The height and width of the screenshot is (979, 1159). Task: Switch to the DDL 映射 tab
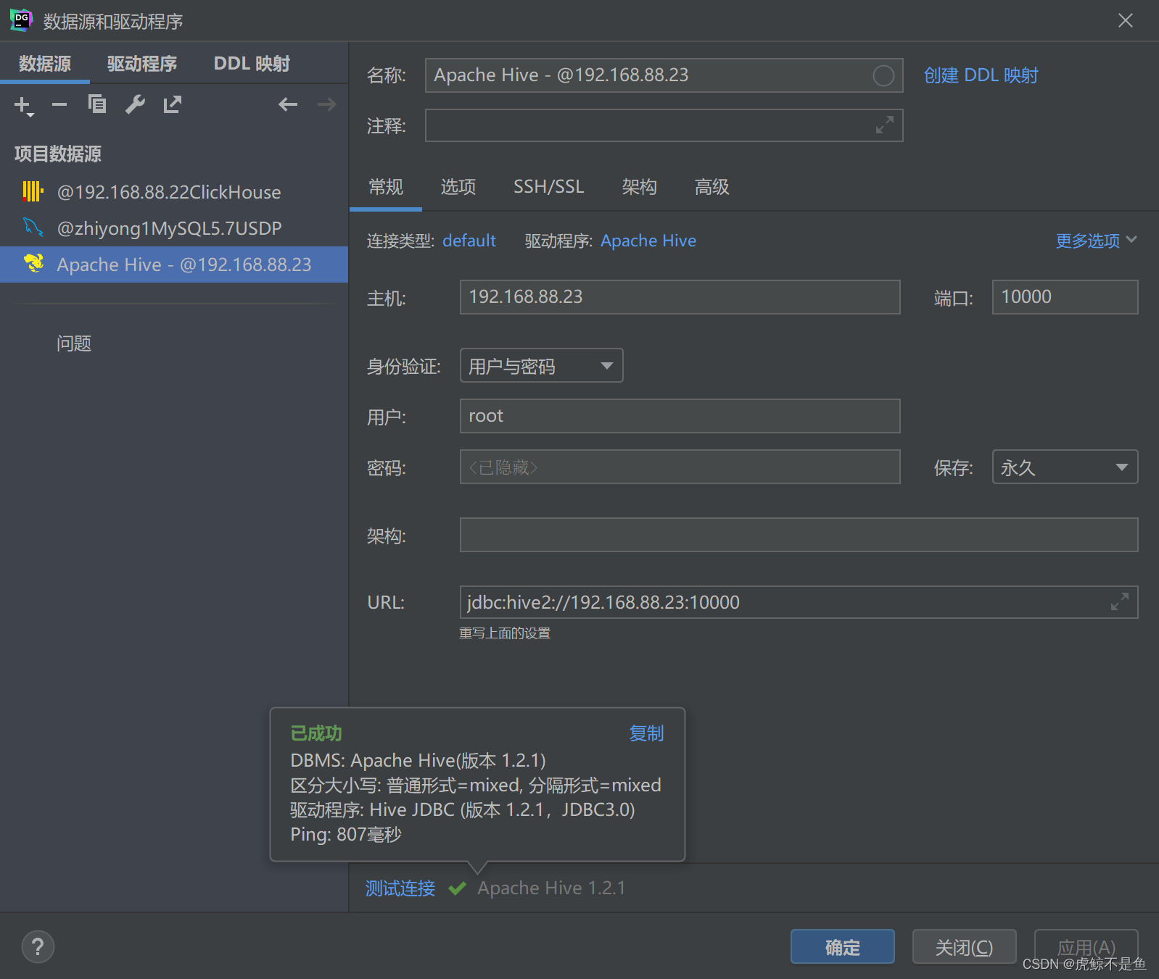click(x=252, y=64)
